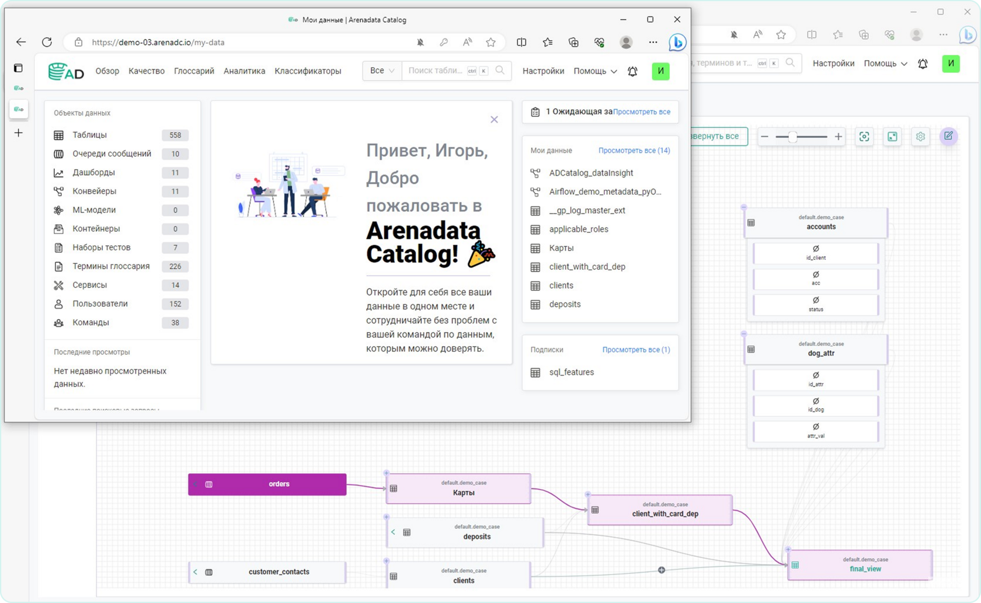Viewport: 981px width, 603px height.
Task: Open 'Настройки' in the background window
Action: [x=833, y=64]
